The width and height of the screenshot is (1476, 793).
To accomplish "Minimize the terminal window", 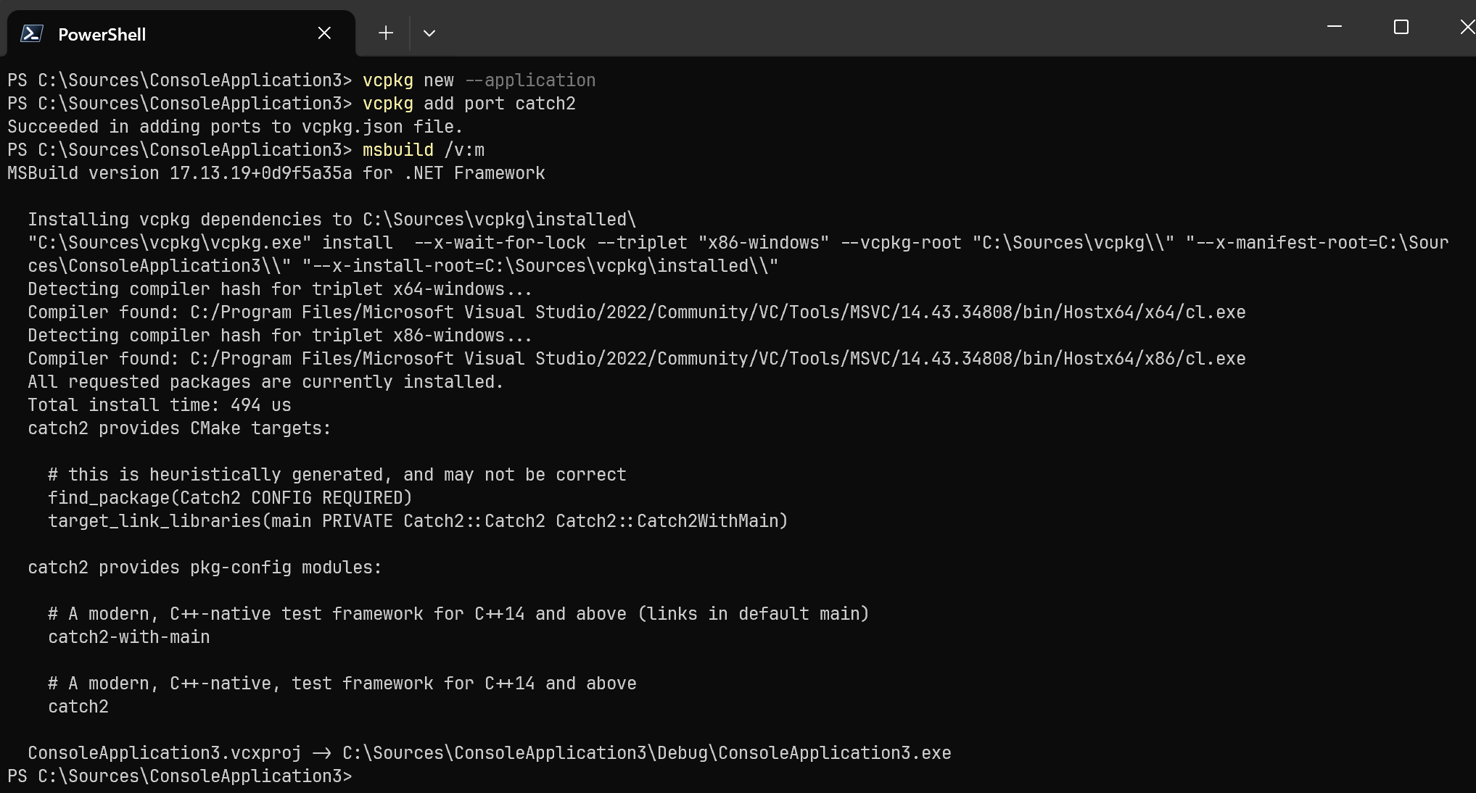I will (1335, 27).
